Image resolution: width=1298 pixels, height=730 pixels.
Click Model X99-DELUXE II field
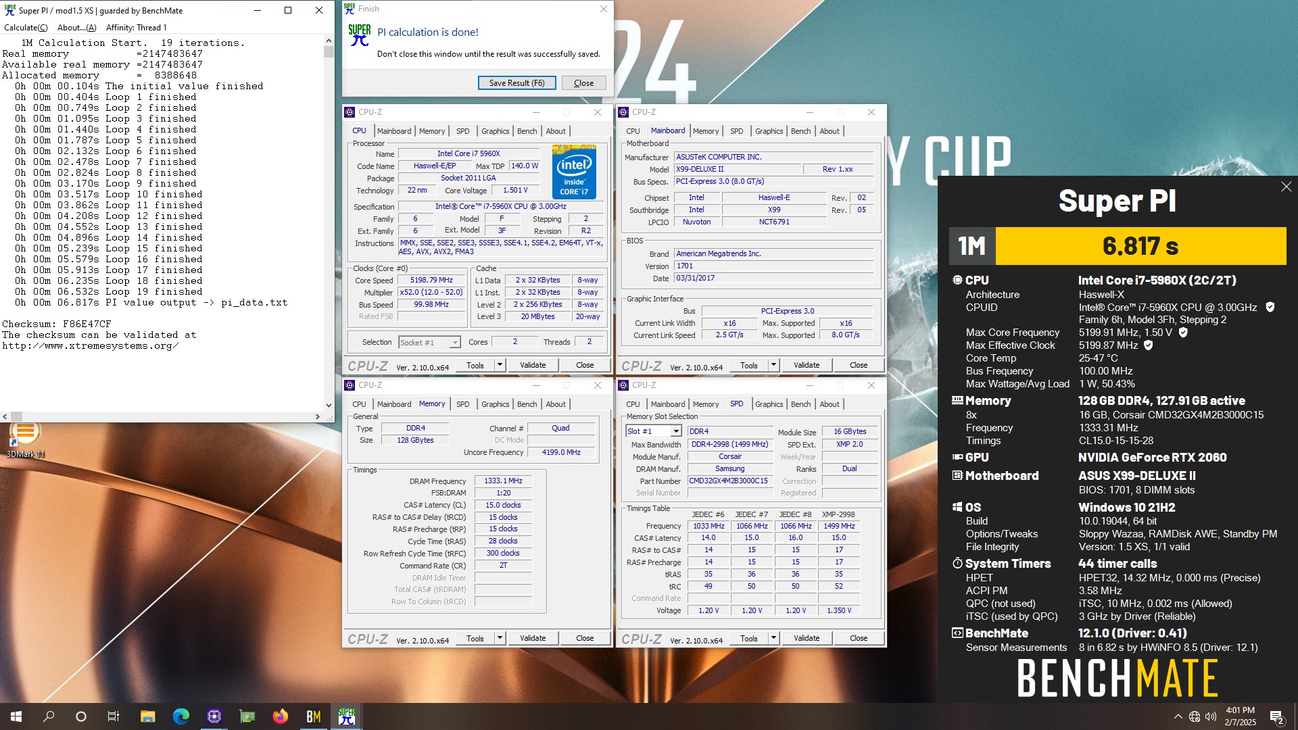pyautogui.click(x=737, y=169)
